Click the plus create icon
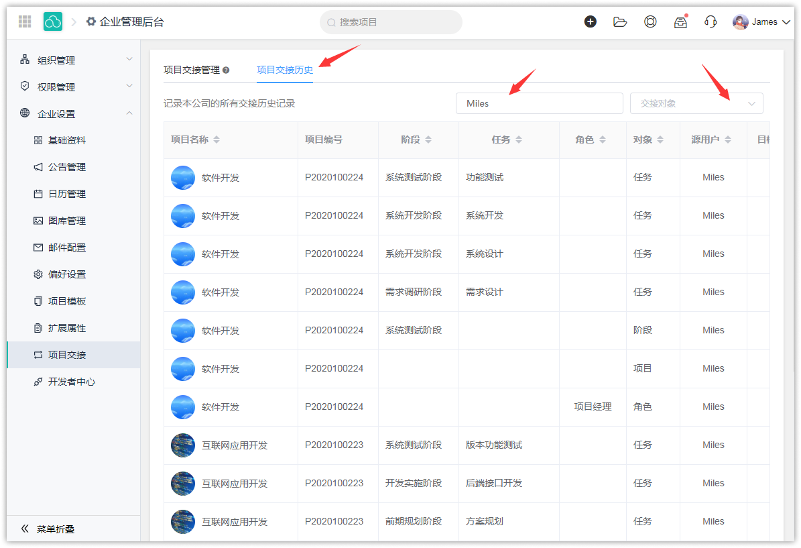 [x=590, y=21]
